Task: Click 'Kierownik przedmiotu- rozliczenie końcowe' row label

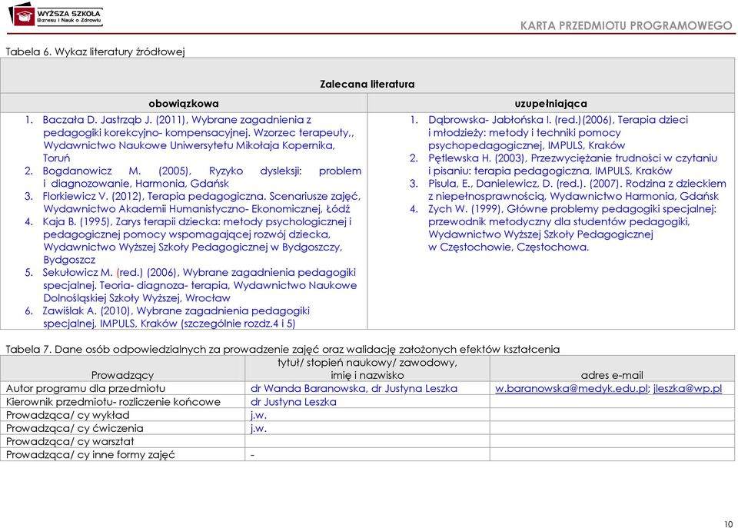Action: tap(113, 402)
